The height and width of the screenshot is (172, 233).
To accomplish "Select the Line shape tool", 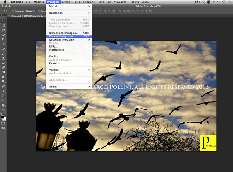I will pos(3,100).
